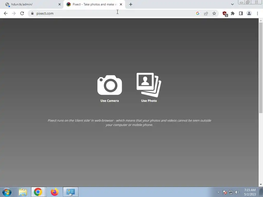Reload the pixect.com page
Viewport: 263px width, 197px height.
[x=22, y=13]
